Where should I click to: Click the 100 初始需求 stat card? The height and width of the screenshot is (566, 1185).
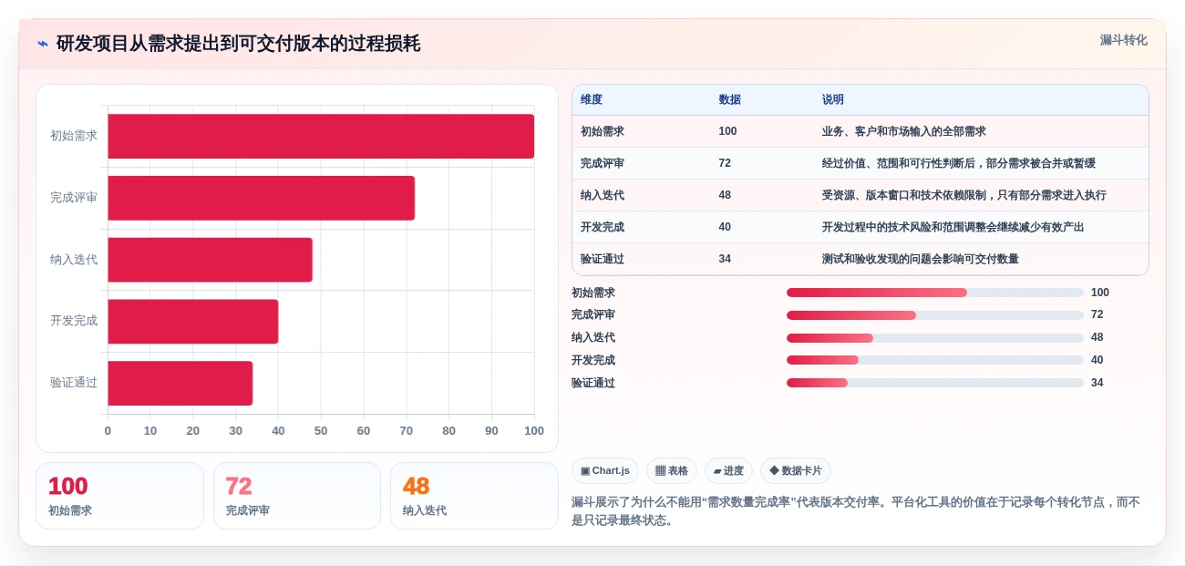pos(119,496)
